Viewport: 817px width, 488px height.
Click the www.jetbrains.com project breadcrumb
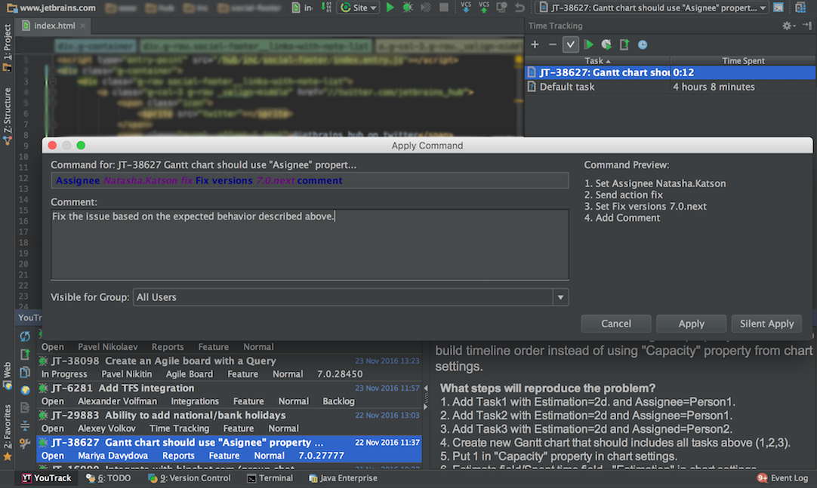click(51, 8)
